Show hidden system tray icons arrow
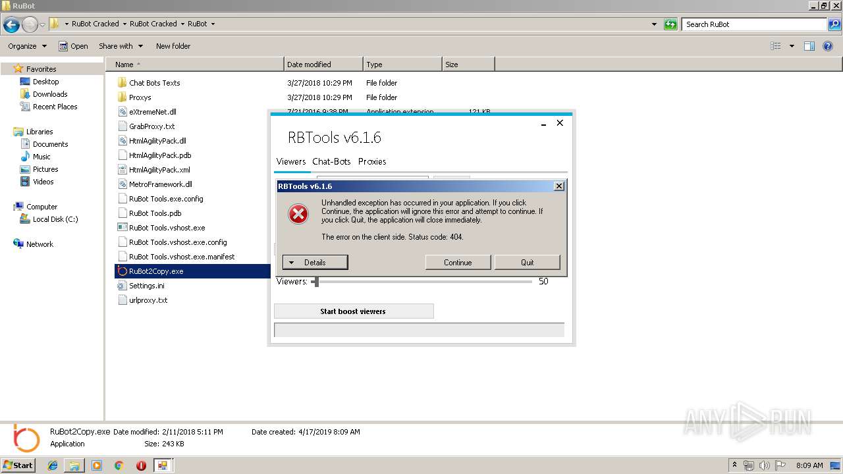Viewport: 843px width, 474px height. point(735,465)
